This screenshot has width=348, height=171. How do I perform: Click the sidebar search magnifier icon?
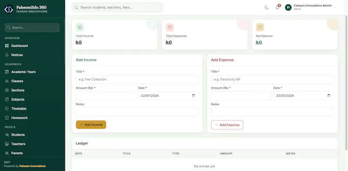(9, 28)
